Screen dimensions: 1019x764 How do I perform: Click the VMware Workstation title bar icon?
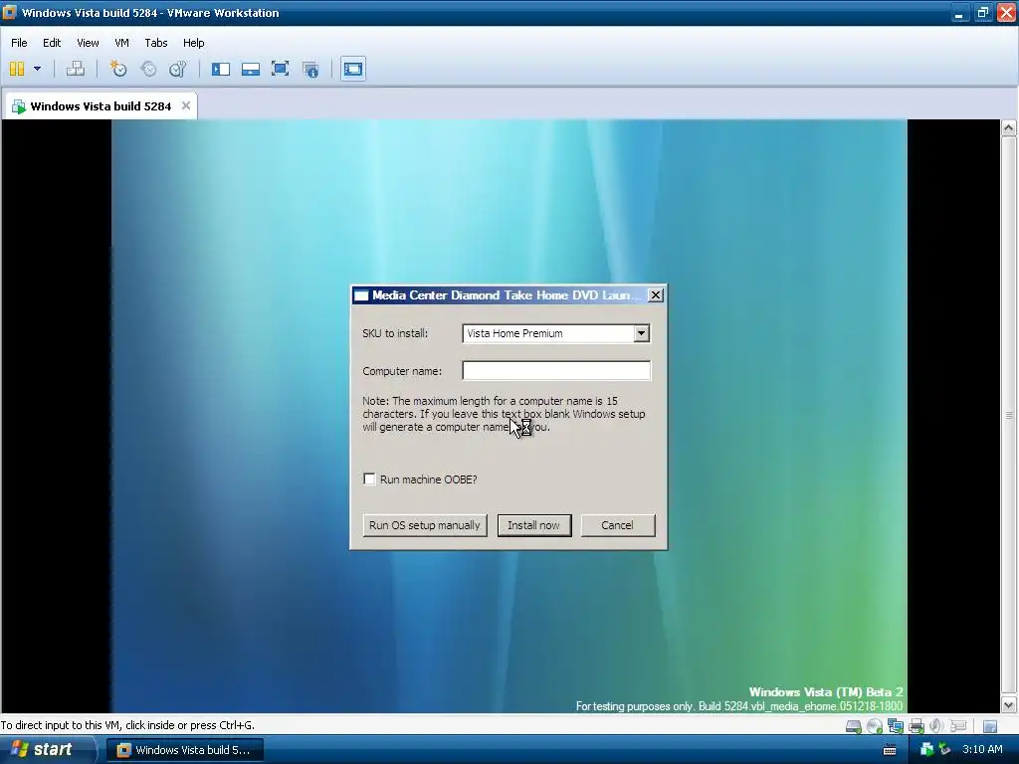9,12
